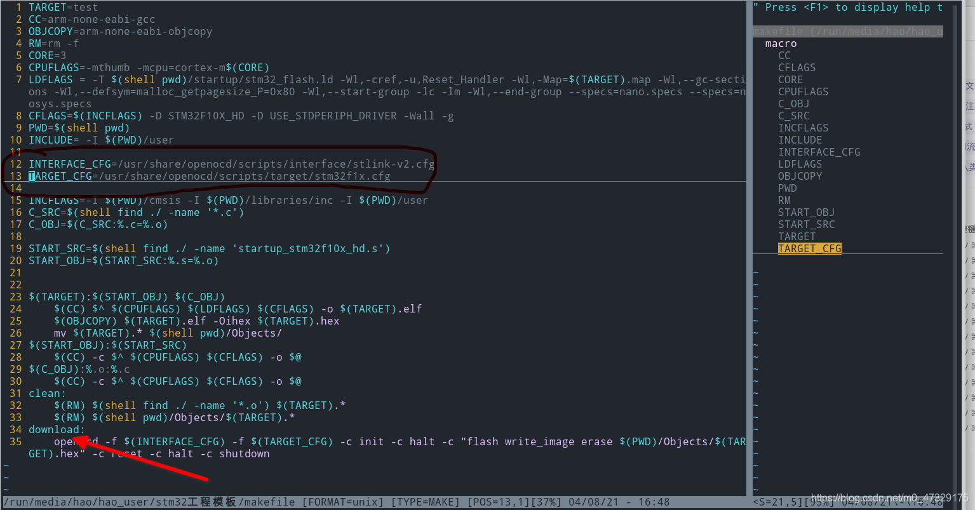Select CFLAGS in the tagbar list

click(x=797, y=67)
